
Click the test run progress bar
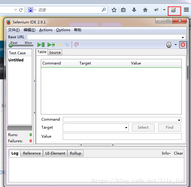pyautogui.click(x=20, y=128)
